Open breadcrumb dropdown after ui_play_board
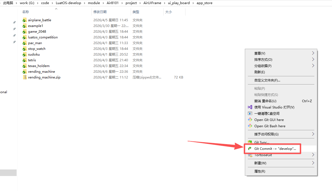 pyautogui.click(x=193, y=3)
